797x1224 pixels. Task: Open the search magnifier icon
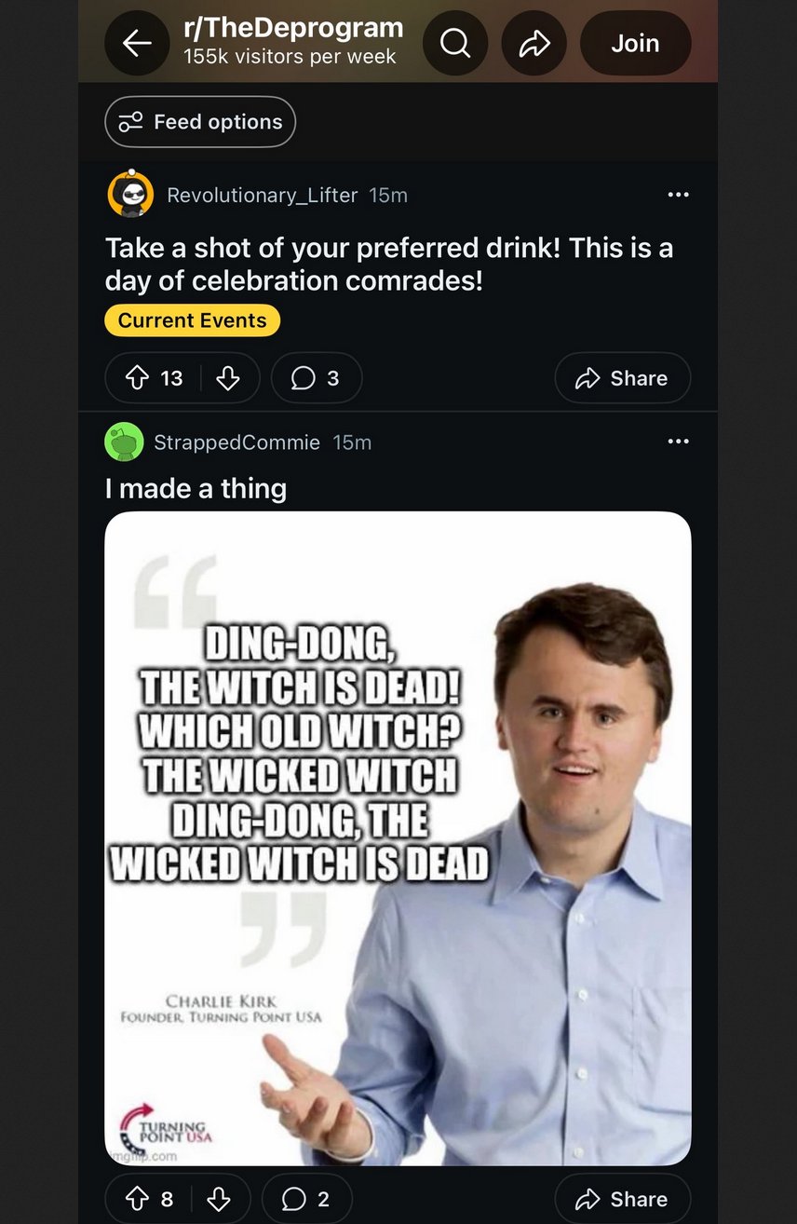[x=454, y=43]
